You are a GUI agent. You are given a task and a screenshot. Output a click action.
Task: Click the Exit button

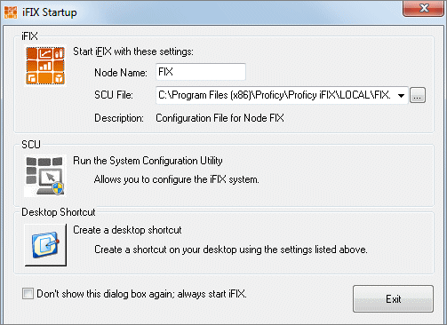point(393,299)
